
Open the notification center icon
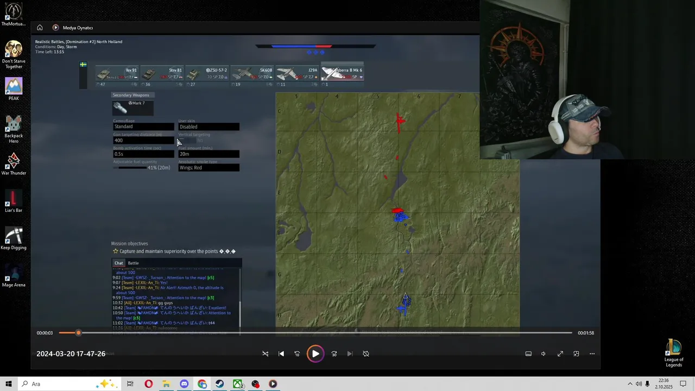pyautogui.click(x=683, y=384)
